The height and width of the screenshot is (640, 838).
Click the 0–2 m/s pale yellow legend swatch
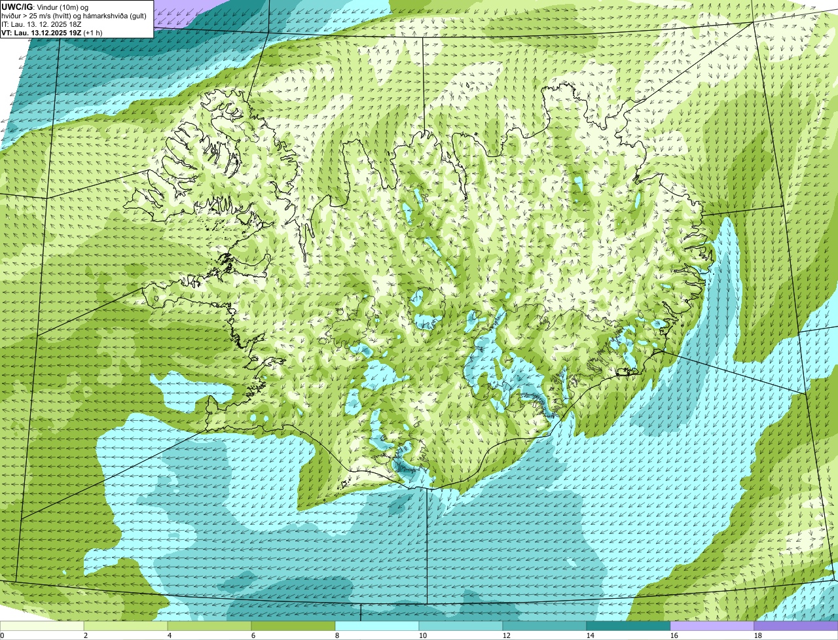pos(42,626)
